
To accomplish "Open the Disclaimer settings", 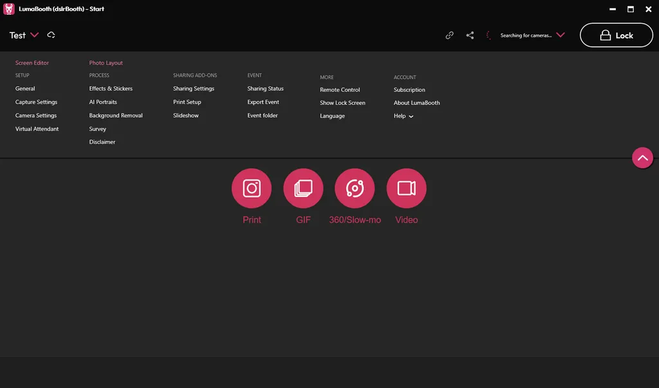I will point(102,142).
